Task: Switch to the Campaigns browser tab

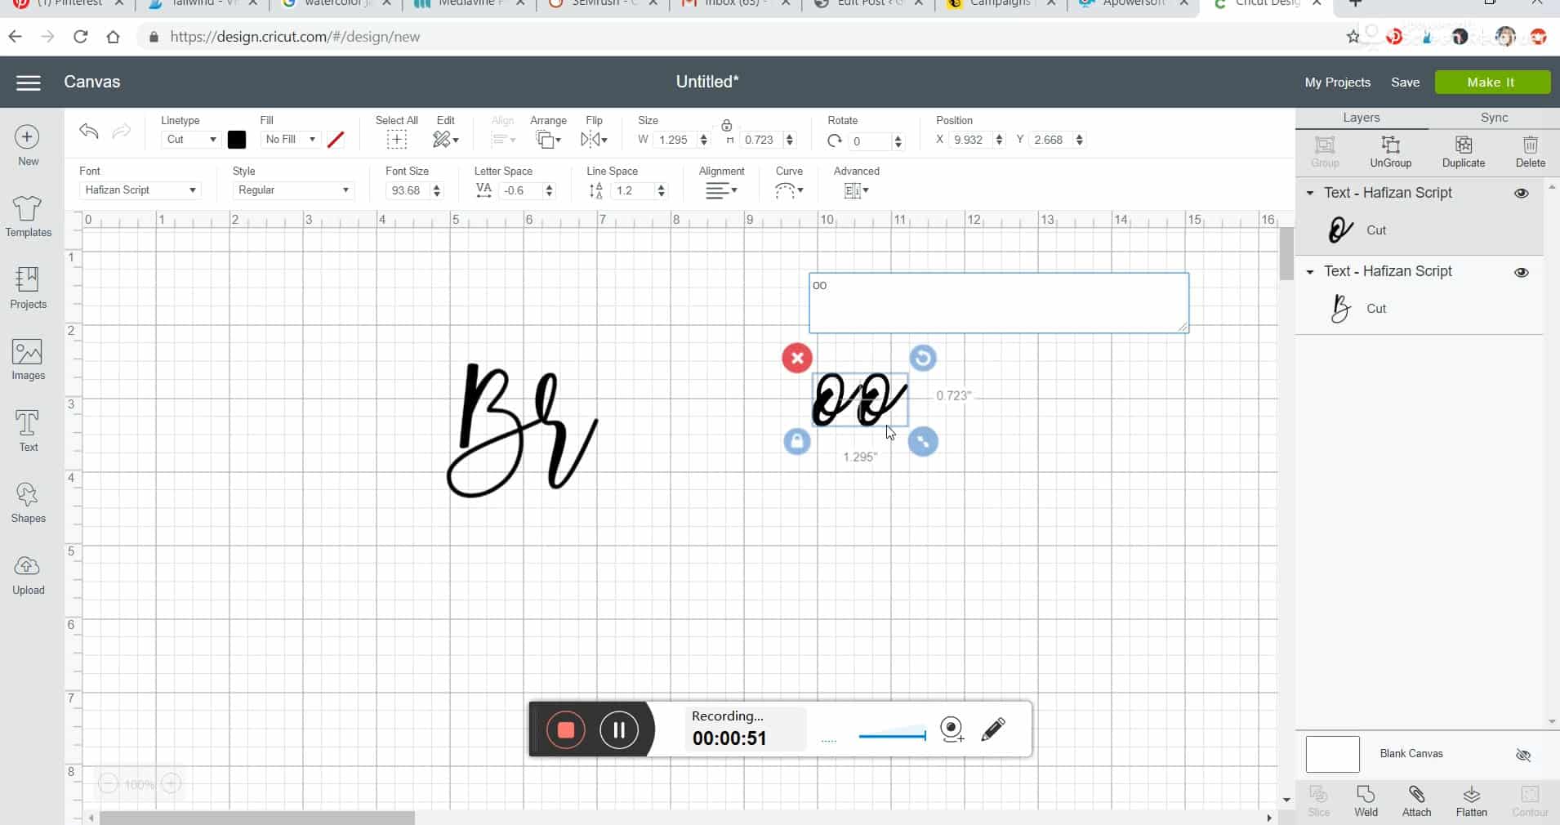Action: click(1001, 5)
